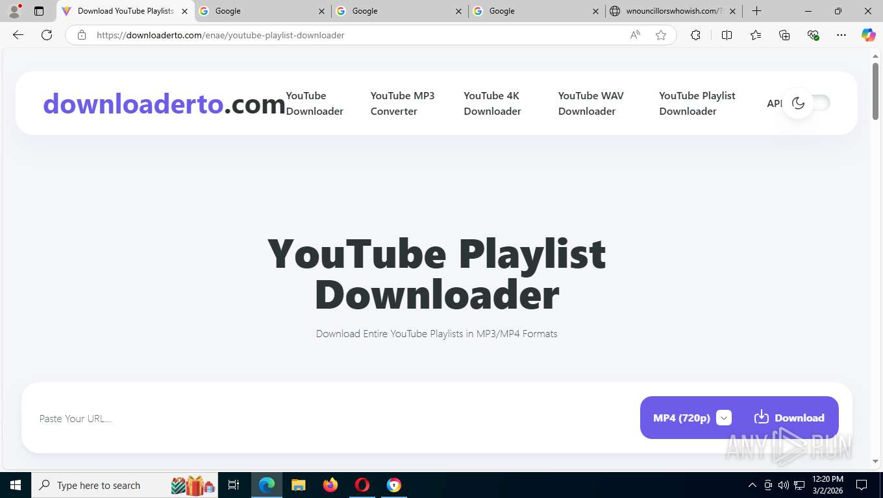Activate the Read aloud icon
883x498 pixels.
635,35
